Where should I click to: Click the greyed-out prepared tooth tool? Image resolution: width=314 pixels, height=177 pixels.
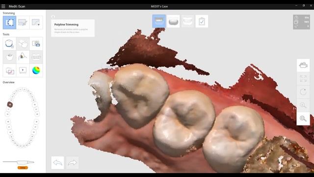click(9, 57)
